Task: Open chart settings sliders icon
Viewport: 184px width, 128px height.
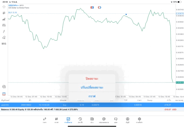Action: pos(4,25)
